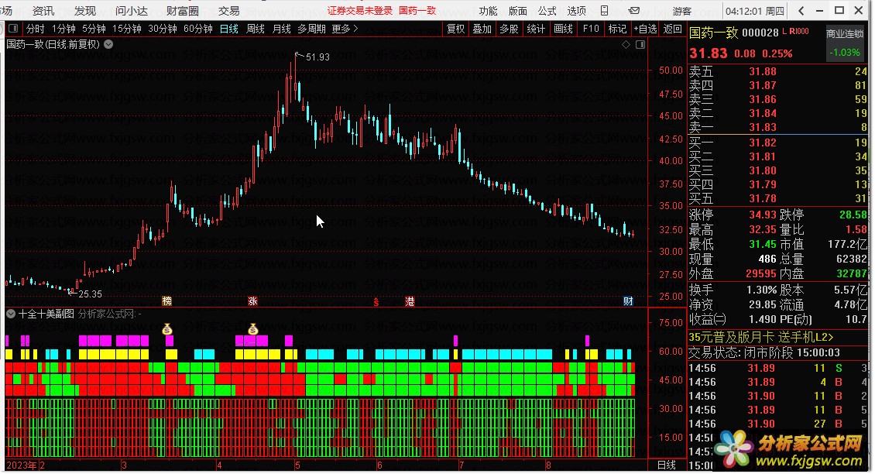
Task: Switch to 5分钟 period
Action: (94, 29)
